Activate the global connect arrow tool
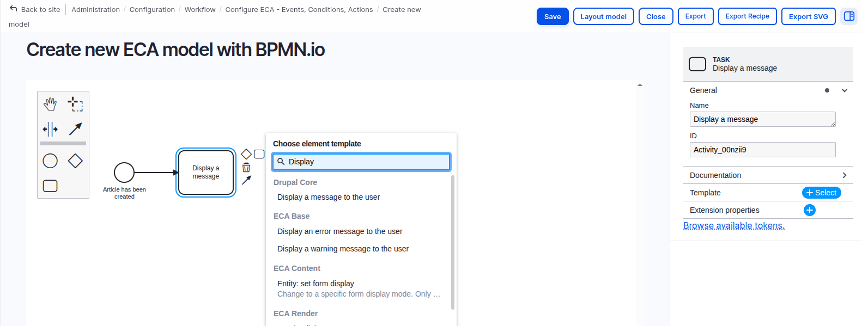Screen dimensions: 862x326 click(75, 129)
